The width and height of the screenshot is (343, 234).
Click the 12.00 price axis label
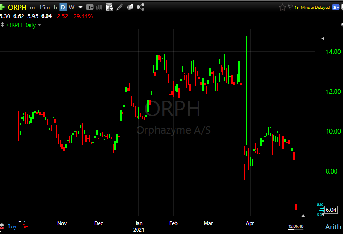coord(333,91)
